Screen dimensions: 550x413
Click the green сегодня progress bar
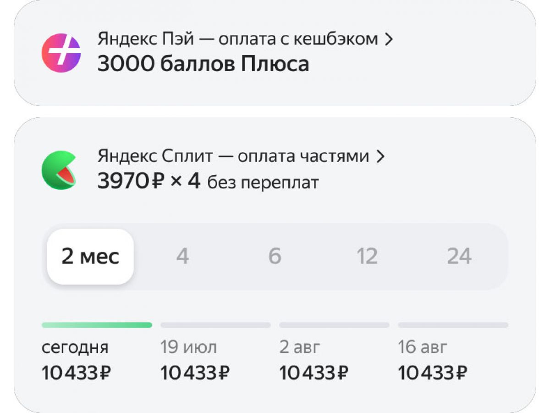coord(97,325)
